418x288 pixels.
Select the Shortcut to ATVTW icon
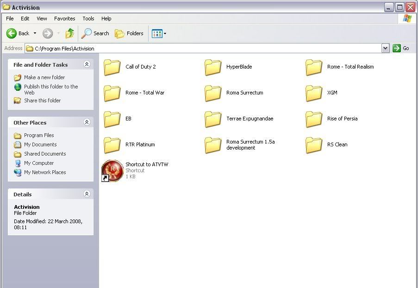(x=112, y=170)
